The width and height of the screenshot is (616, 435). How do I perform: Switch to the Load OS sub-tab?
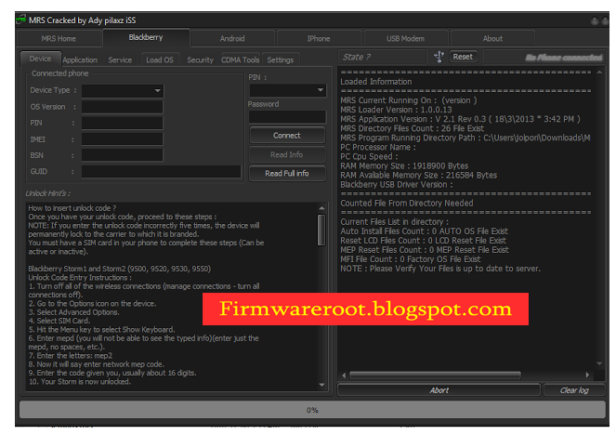coord(160,59)
